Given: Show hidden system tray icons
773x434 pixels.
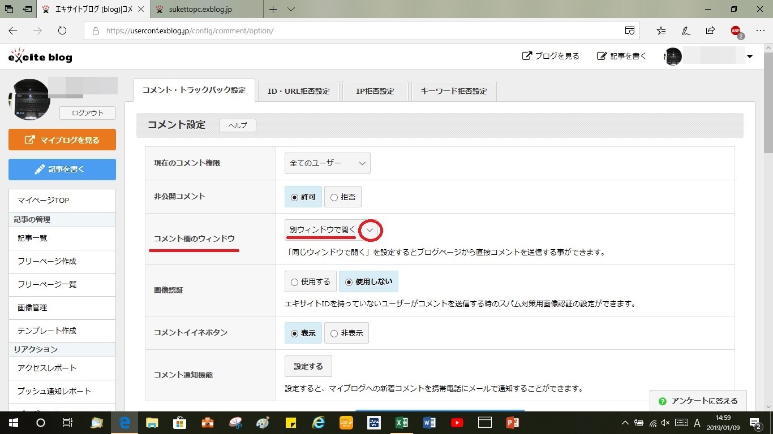Looking at the screenshot, I should (625, 423).
